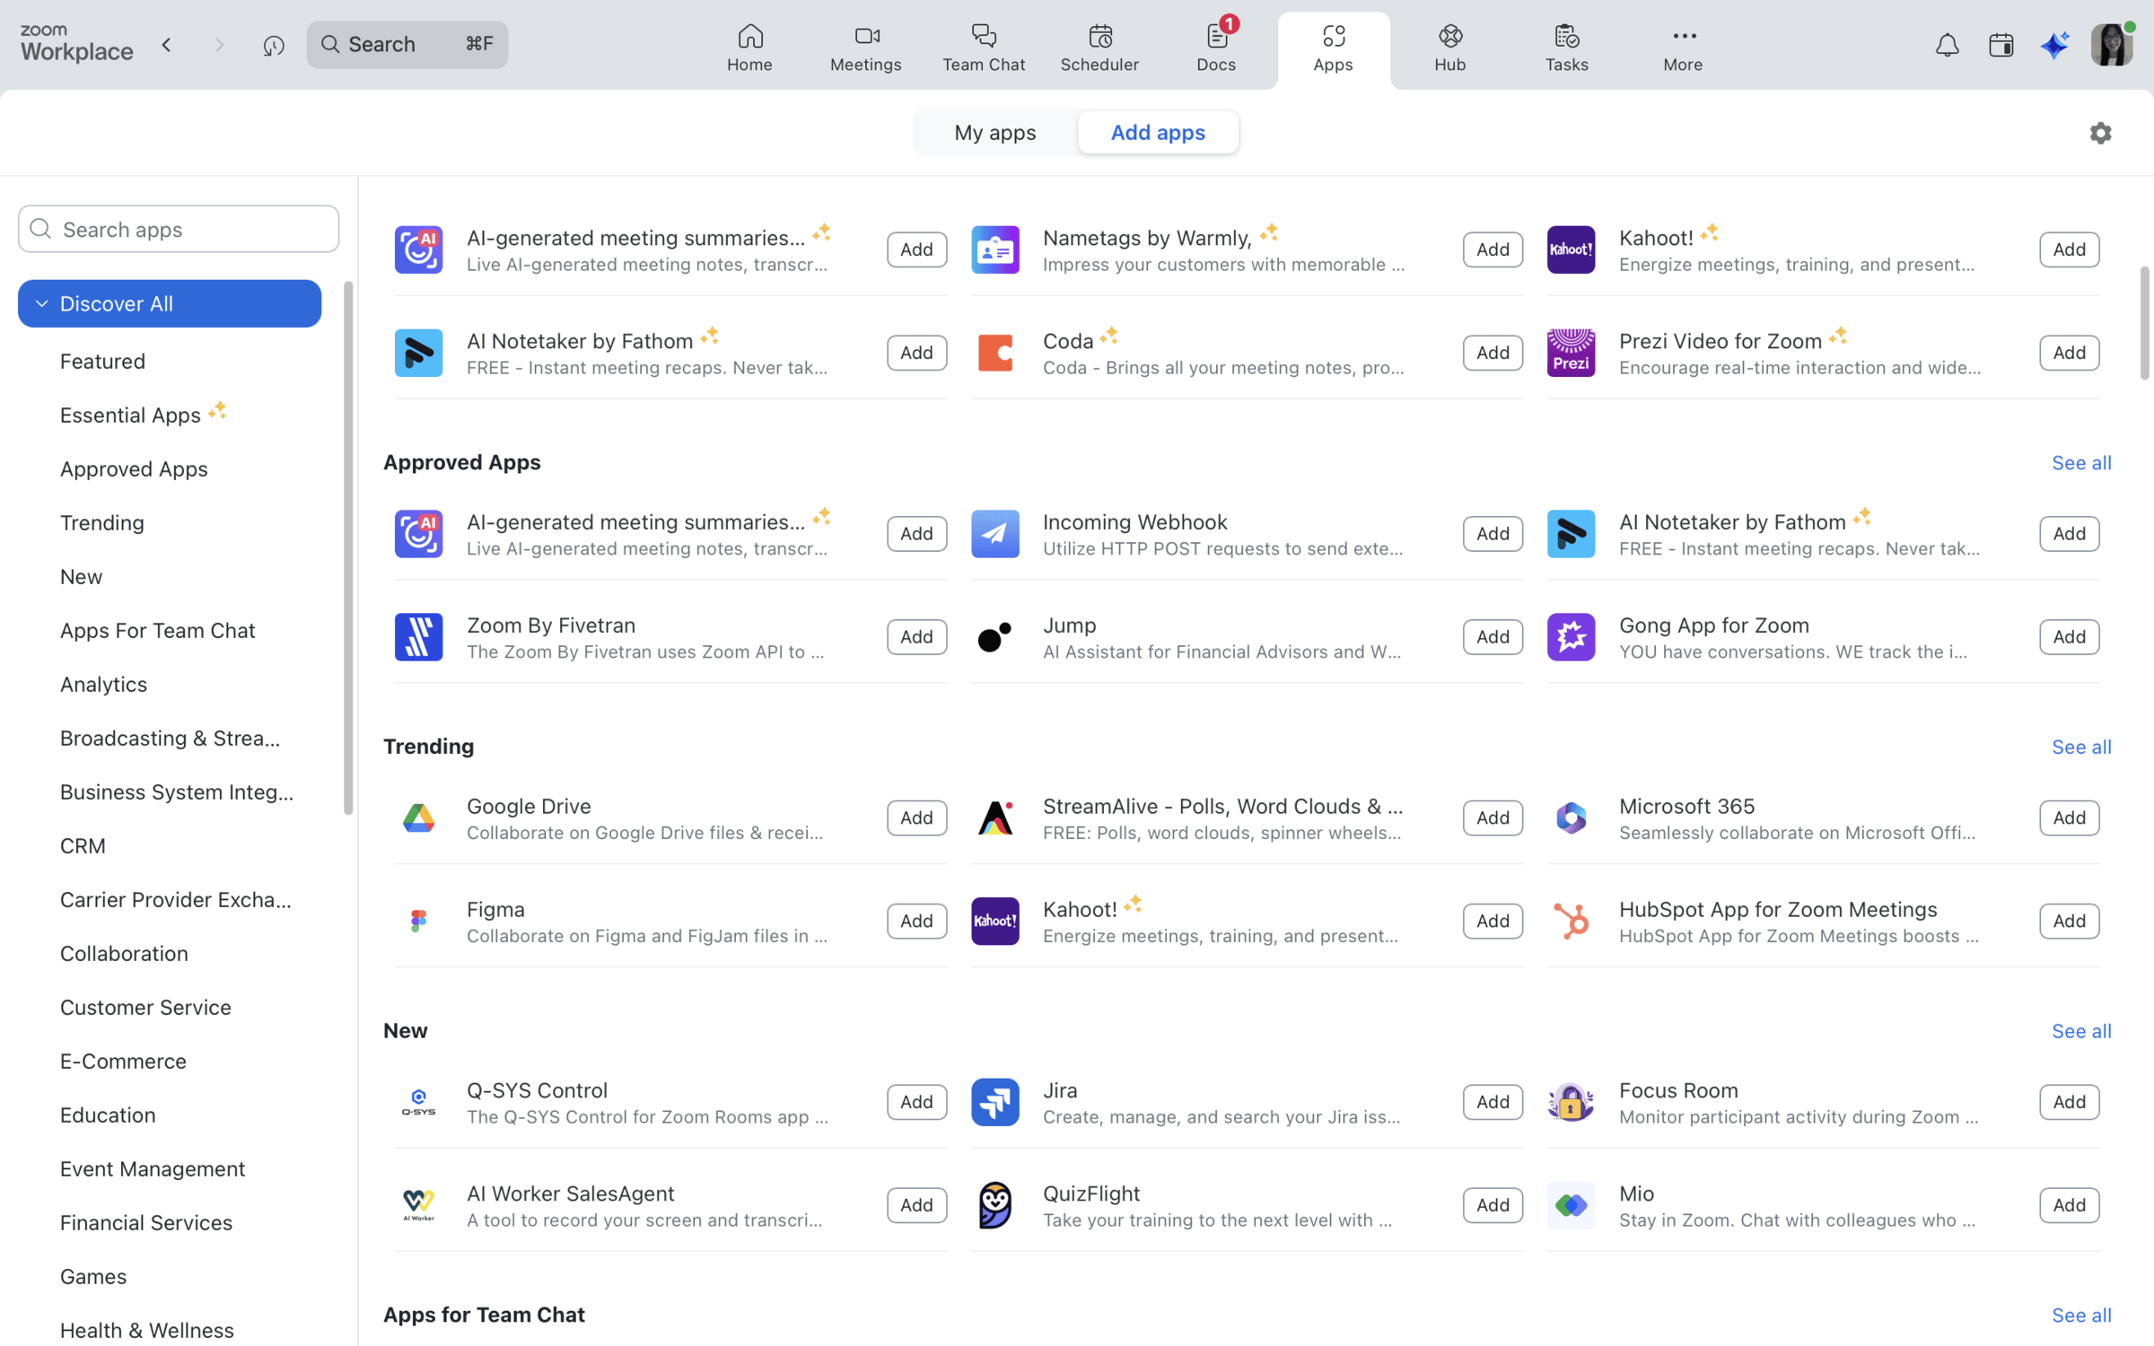Open the Hub section
Screen dimensions: 2154x1346
point(1449,47)
